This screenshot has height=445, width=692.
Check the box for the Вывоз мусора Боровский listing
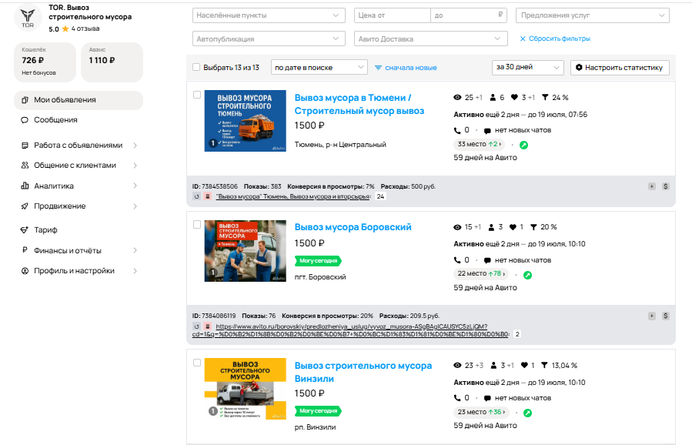[197, 225]
